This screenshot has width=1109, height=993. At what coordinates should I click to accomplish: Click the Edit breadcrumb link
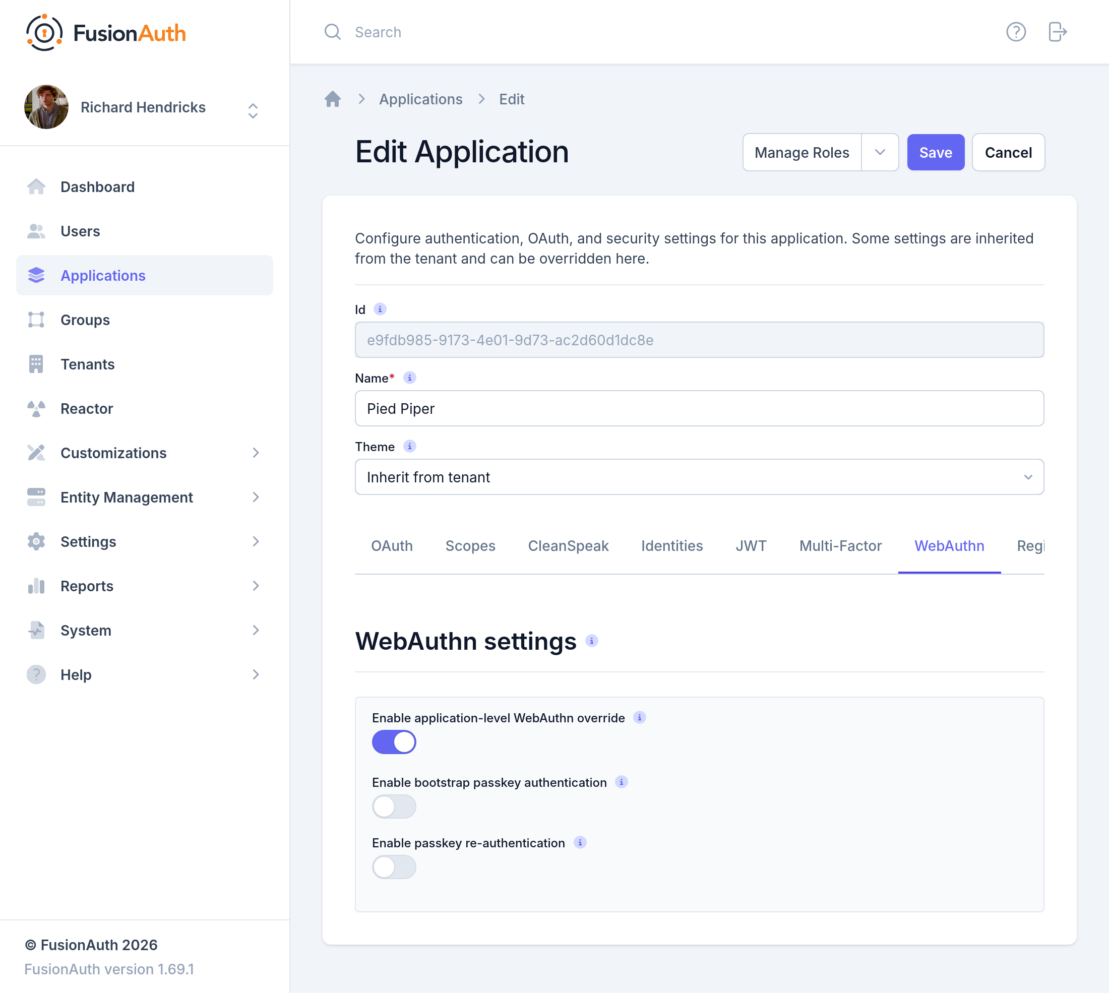(511, 99)
